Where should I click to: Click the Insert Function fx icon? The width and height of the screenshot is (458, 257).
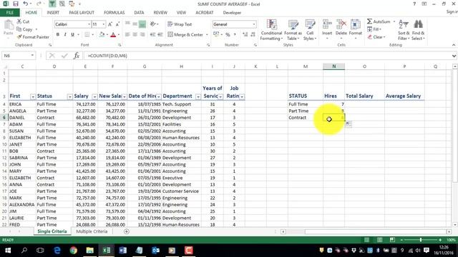(77, 56)
